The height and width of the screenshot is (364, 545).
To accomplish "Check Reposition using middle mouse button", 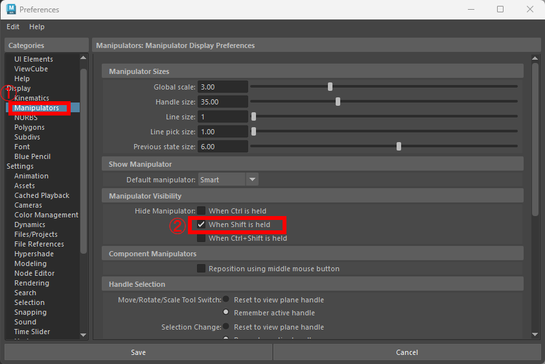I will [202, 269].
